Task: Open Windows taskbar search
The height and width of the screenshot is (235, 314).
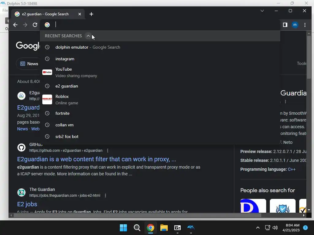Action: tap(137, 228)
